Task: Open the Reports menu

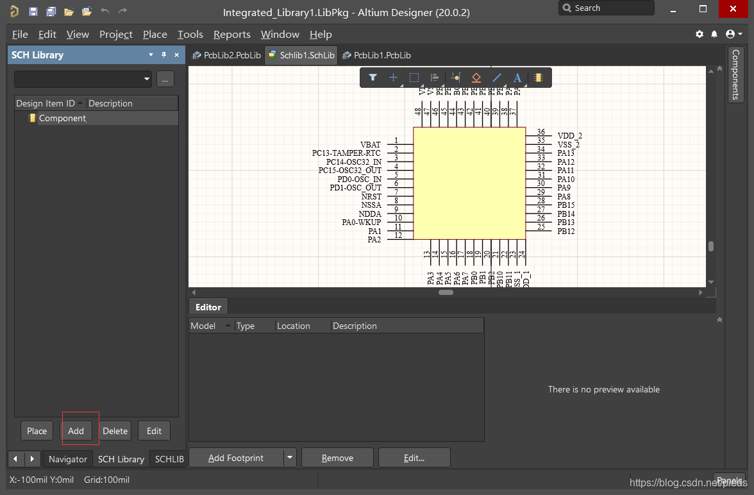Action: click(x=231, y=34)
